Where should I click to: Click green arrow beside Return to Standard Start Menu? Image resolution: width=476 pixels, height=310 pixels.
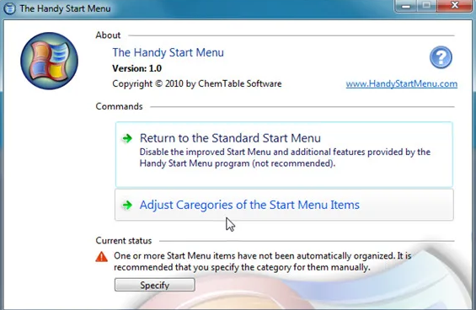tap(127, 138)
